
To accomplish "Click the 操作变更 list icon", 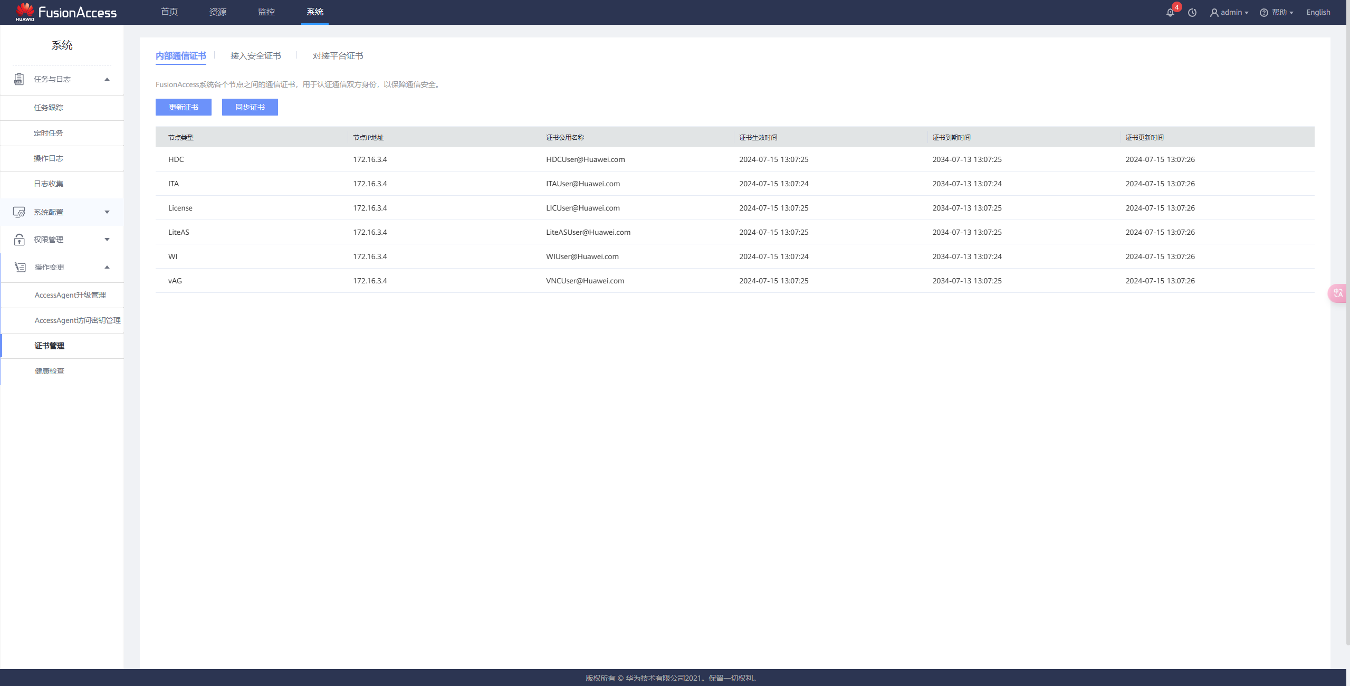I will pos(20,267).
